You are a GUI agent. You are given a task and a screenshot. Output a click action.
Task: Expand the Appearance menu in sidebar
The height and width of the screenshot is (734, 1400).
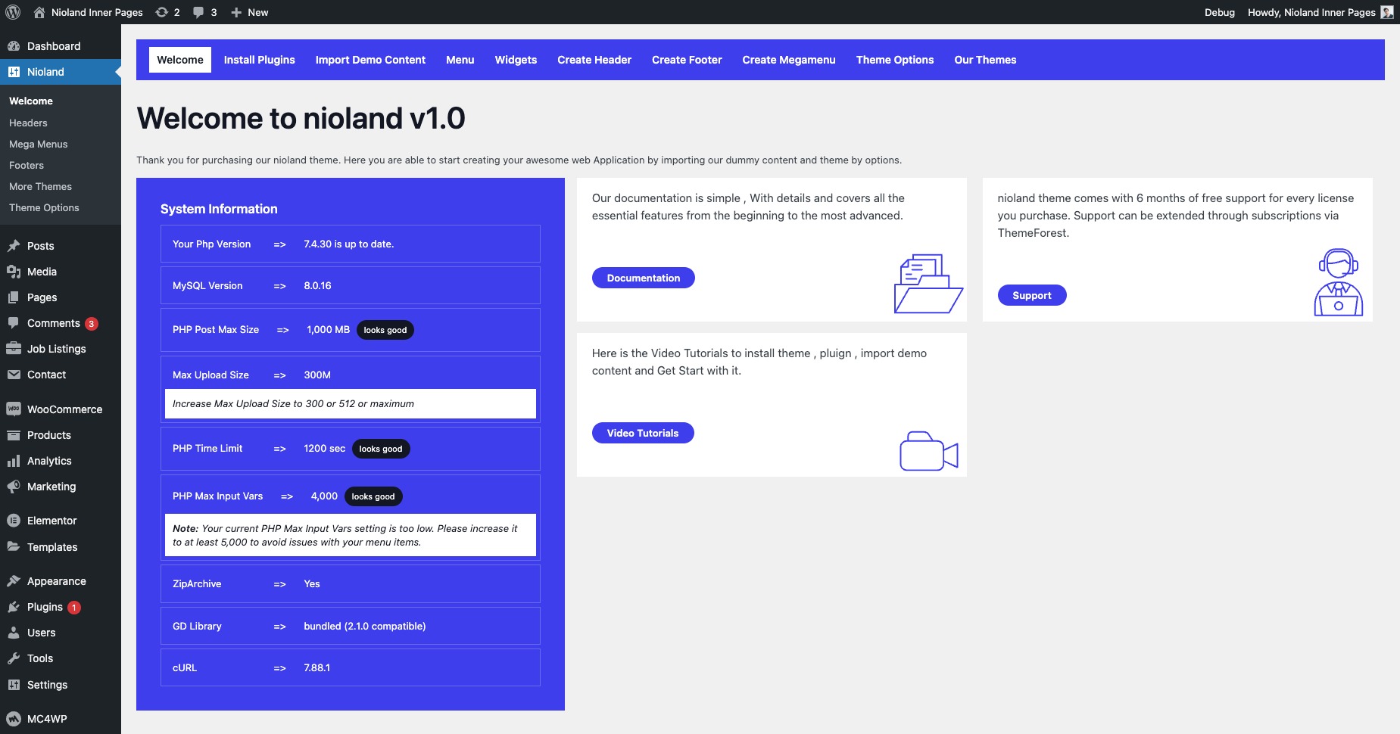click(x=56, y=581)
